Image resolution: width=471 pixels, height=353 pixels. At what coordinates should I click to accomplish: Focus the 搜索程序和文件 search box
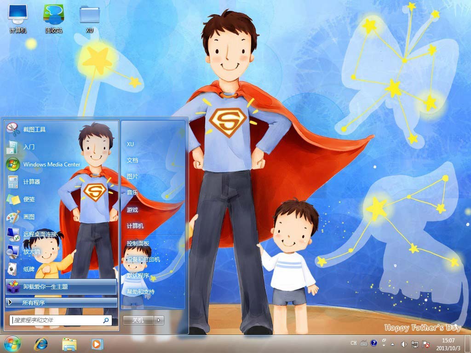60,320
